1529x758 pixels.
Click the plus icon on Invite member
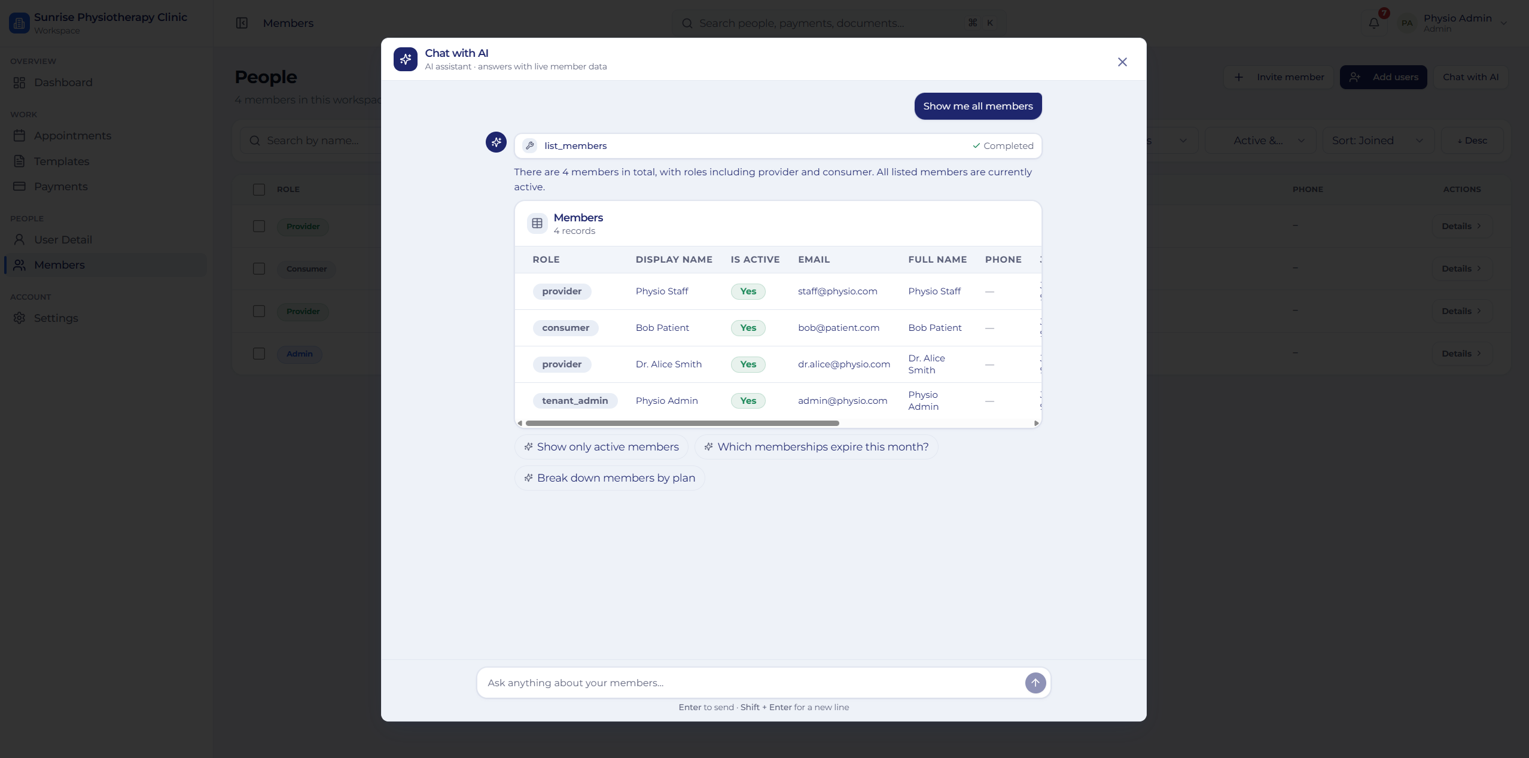pos(1239,77)
